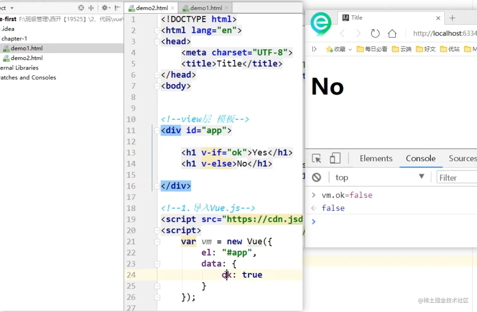Open a new browser tab

click(x=452, y=18)
